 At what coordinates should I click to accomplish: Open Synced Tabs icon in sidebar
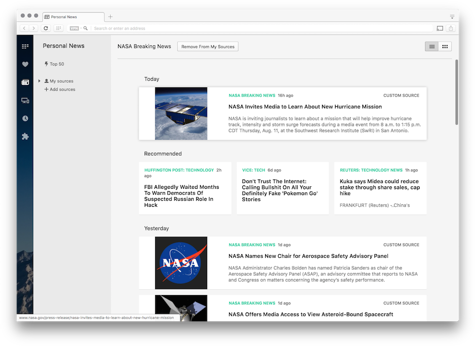pyautogui.click(x=25, y=100)
